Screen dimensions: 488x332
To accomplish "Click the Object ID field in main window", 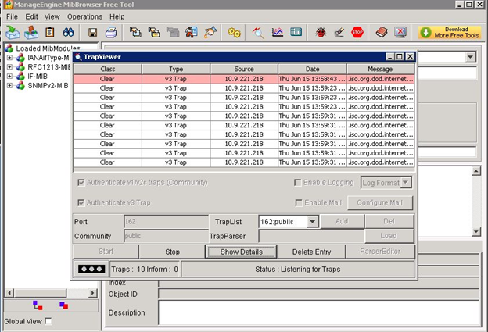I will point(319,294).
